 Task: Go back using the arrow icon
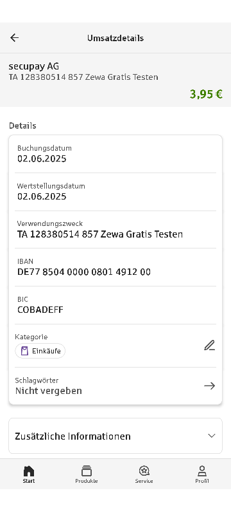[x=14, y=38]
